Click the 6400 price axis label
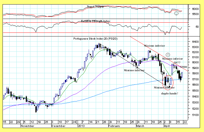The image size is (204, 132). [195, 42]
